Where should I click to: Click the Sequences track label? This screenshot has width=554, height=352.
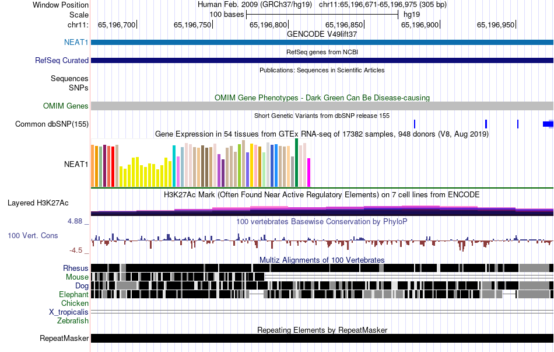(69, 79)
